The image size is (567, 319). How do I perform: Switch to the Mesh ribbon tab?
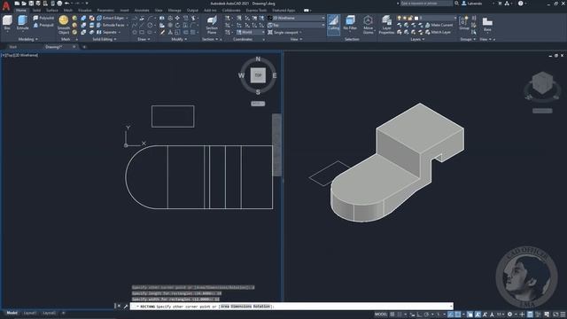tap(68, 11)
